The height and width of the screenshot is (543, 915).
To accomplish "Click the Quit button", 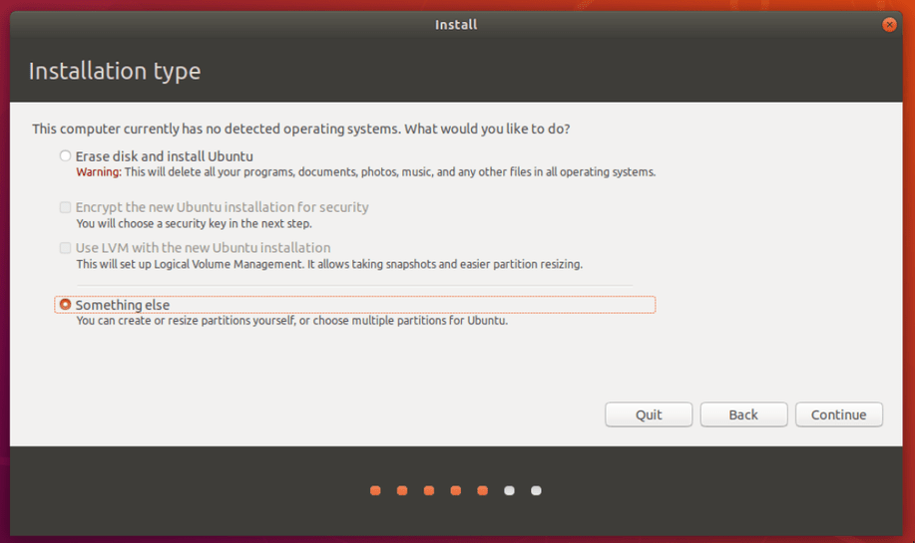I will (x=649, y=414).
